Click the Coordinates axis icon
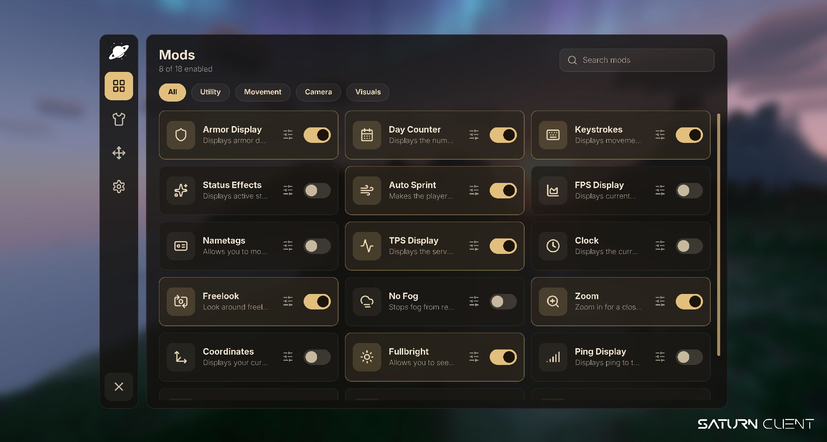This screenshot has width=827, height=442. (x=181, y=357)
